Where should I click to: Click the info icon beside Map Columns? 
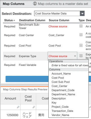pos(35,4)
